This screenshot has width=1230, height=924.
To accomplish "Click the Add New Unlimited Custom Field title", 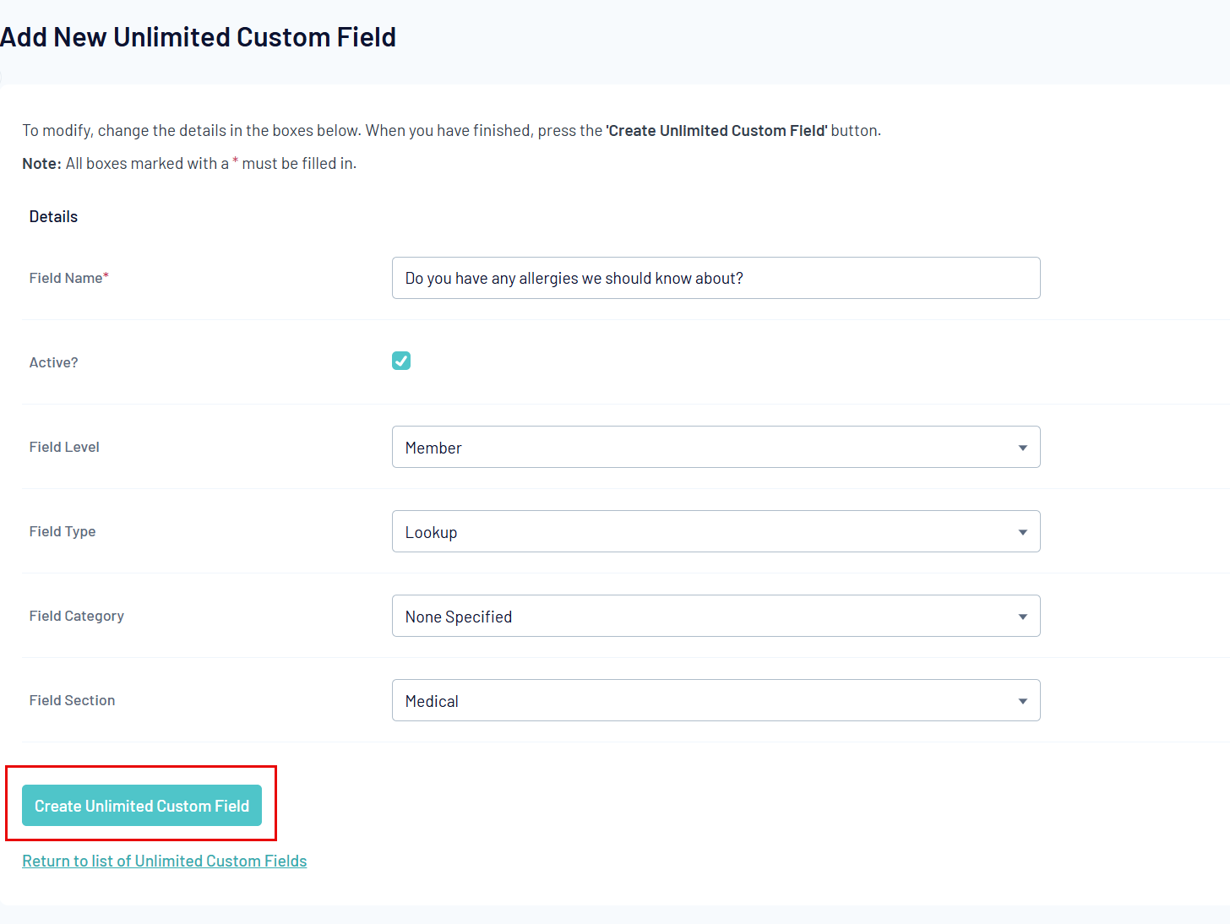I will pyautogui.click(x=198, y=37).
